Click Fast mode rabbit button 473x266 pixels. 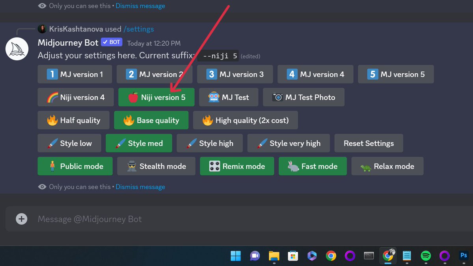(x=313, y=166)
